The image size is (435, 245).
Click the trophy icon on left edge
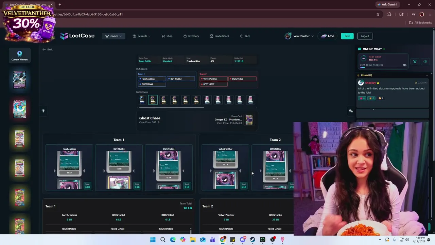point(43,111)
